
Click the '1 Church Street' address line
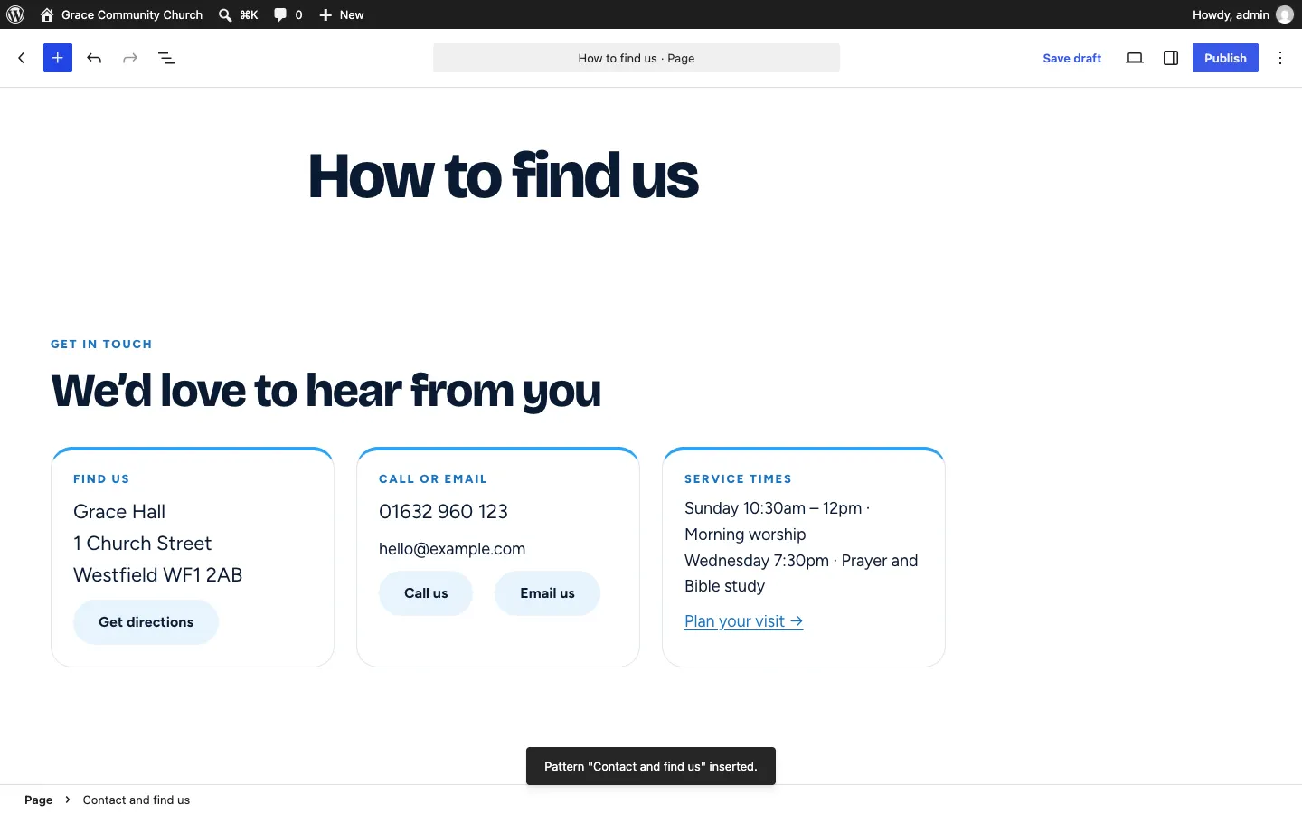click(x=143, y=544)
